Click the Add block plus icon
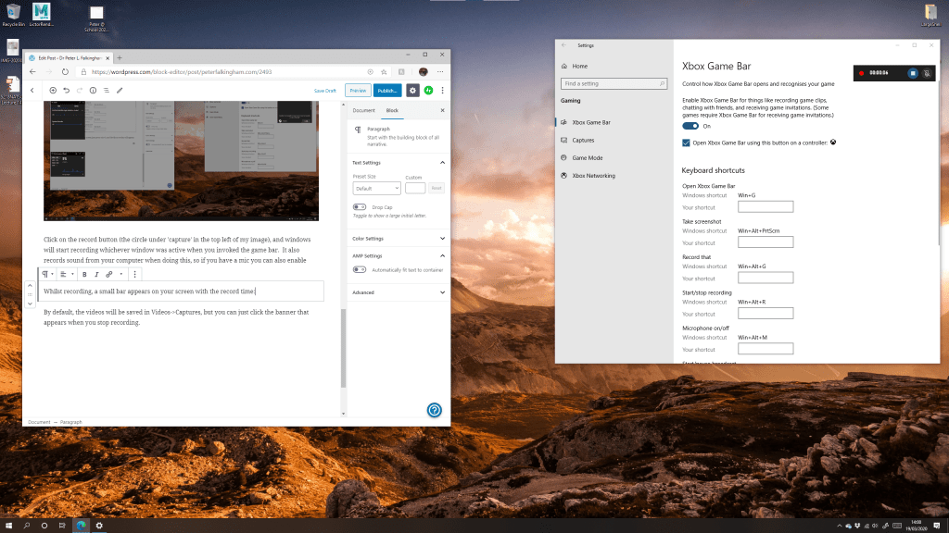Image resolution: width=949 pixels, height=533 pixels. [53, 90]
